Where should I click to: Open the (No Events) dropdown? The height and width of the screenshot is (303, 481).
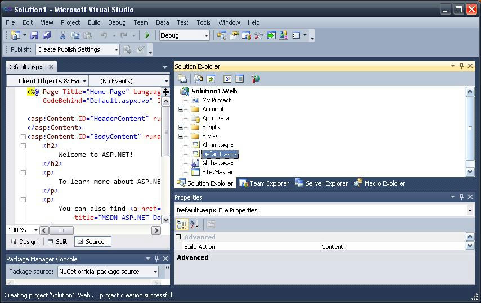pos(167,82)
